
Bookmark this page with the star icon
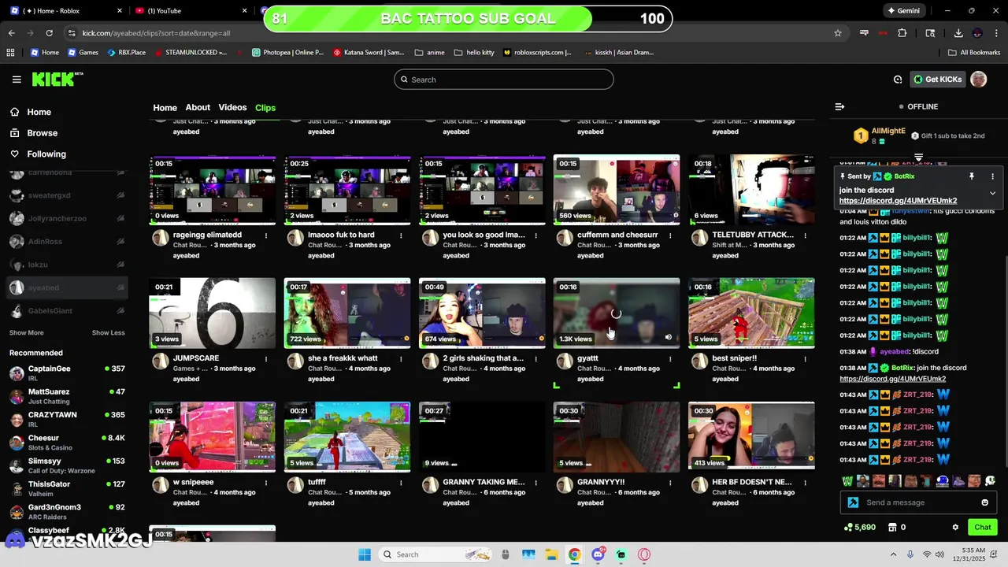pyautogui.click(x=838, y=33)
